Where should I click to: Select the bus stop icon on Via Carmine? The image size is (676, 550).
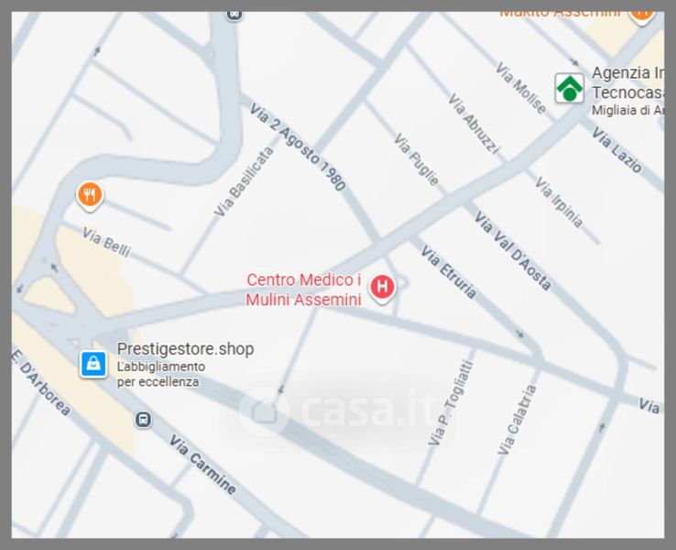[x=143, y=419]
